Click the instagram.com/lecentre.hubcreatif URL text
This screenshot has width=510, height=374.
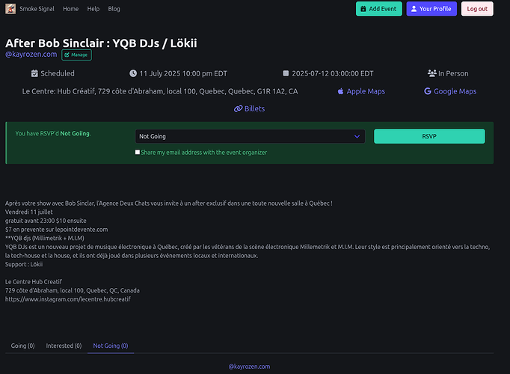(x=67, y=299)
